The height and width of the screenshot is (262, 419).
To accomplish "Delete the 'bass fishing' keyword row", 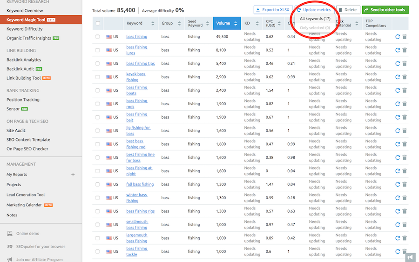I will pos(405,37).
